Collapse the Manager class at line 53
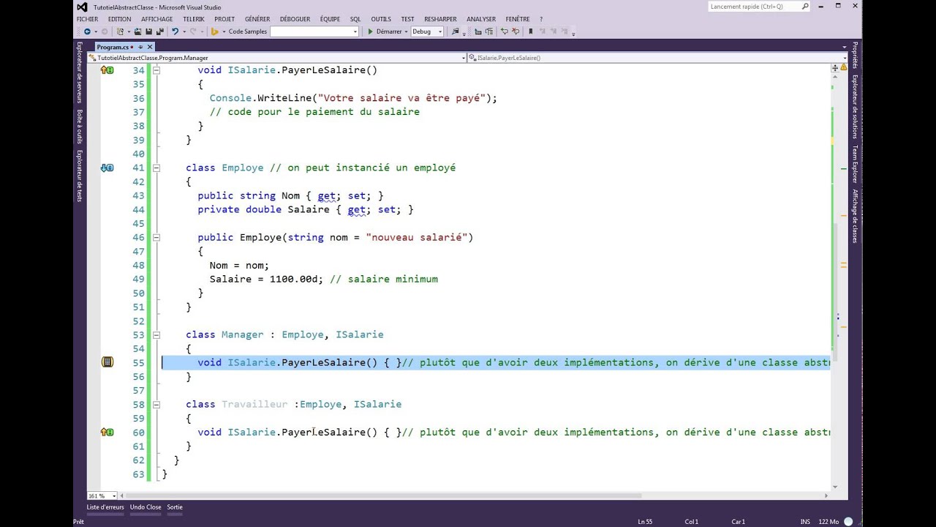Screen dimensions: 936x527 click(156, 334)
